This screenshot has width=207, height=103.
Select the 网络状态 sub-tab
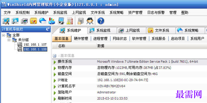[x=120, y=39]
